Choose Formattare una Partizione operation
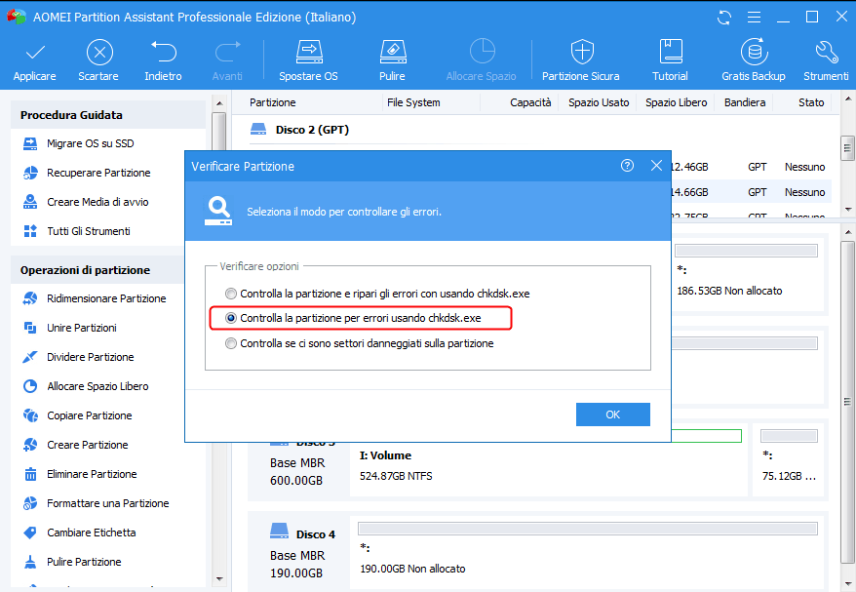 (106, 503)
